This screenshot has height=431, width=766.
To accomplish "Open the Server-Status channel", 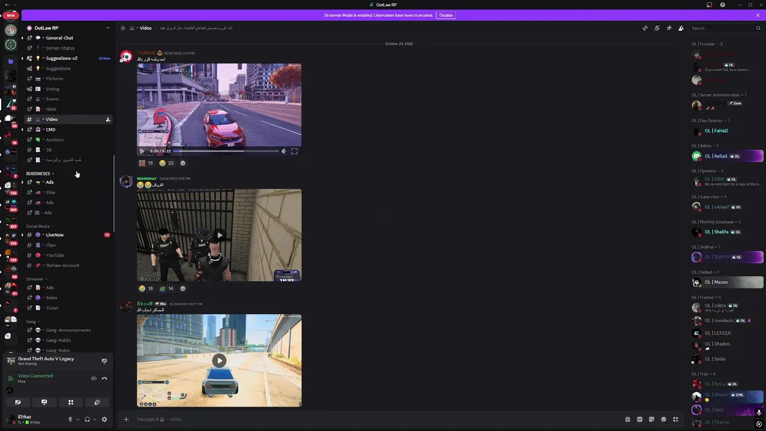I will coord(67,48).
